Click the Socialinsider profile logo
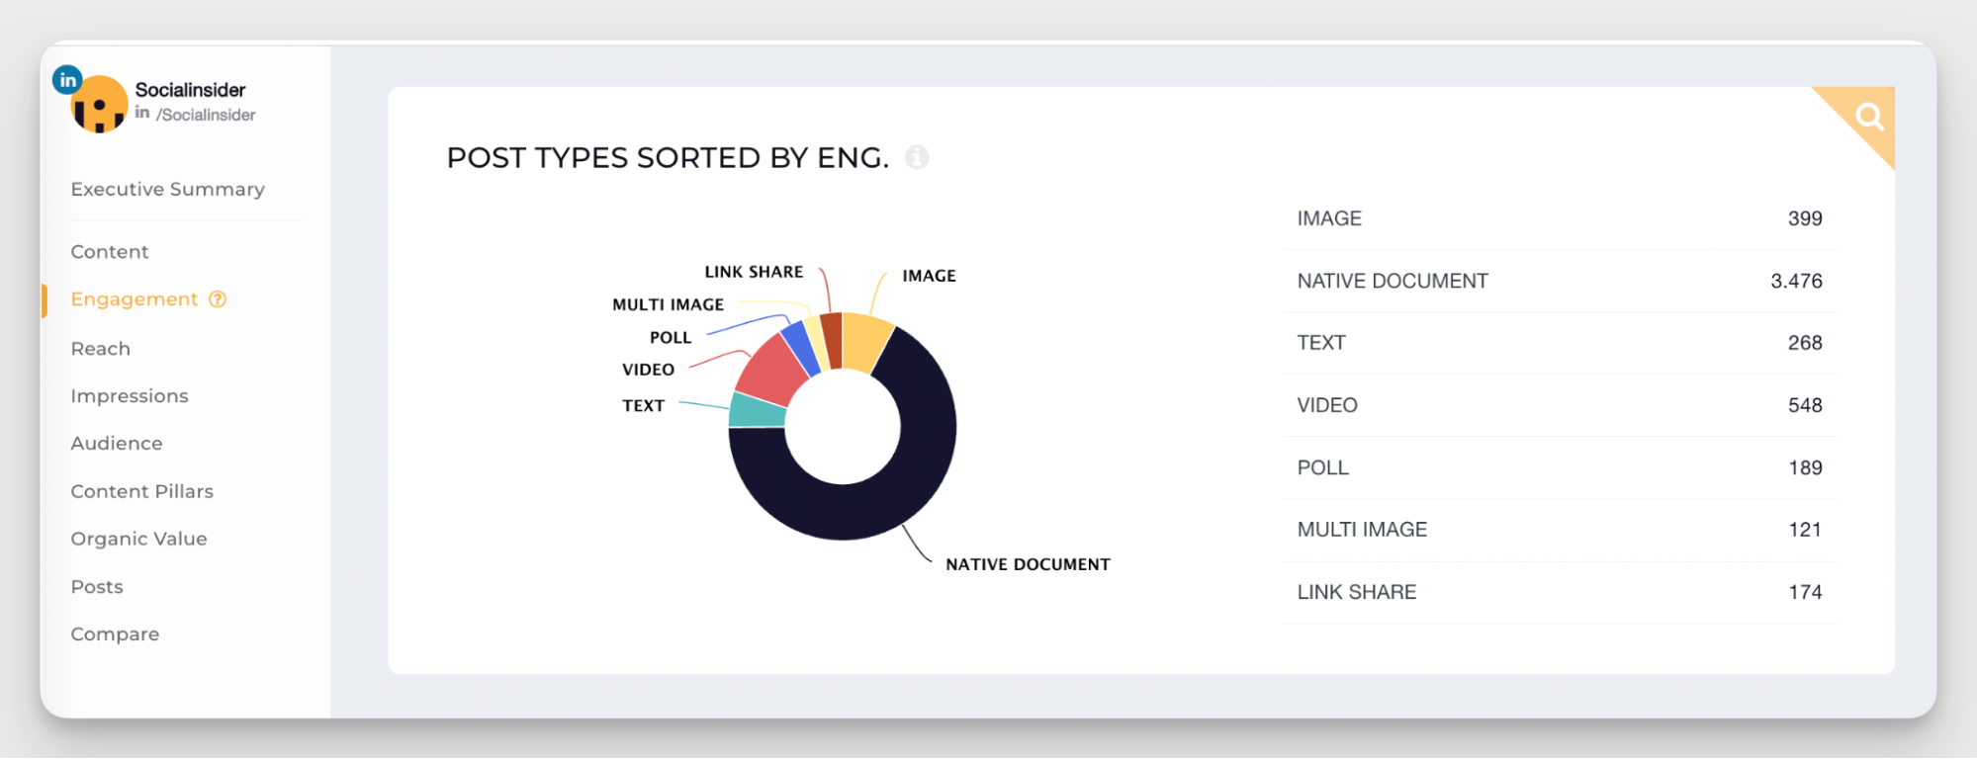 [97, 103]
